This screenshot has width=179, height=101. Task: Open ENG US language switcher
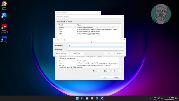(x=155, y=98)
